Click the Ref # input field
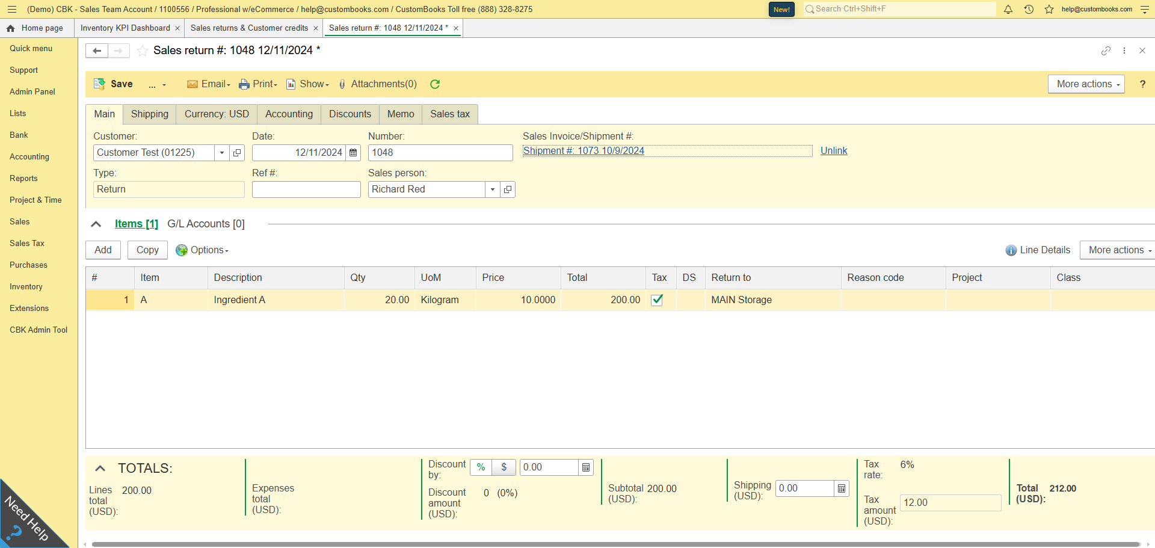The width and height of the screenshot is (1155, 548). 306,189
